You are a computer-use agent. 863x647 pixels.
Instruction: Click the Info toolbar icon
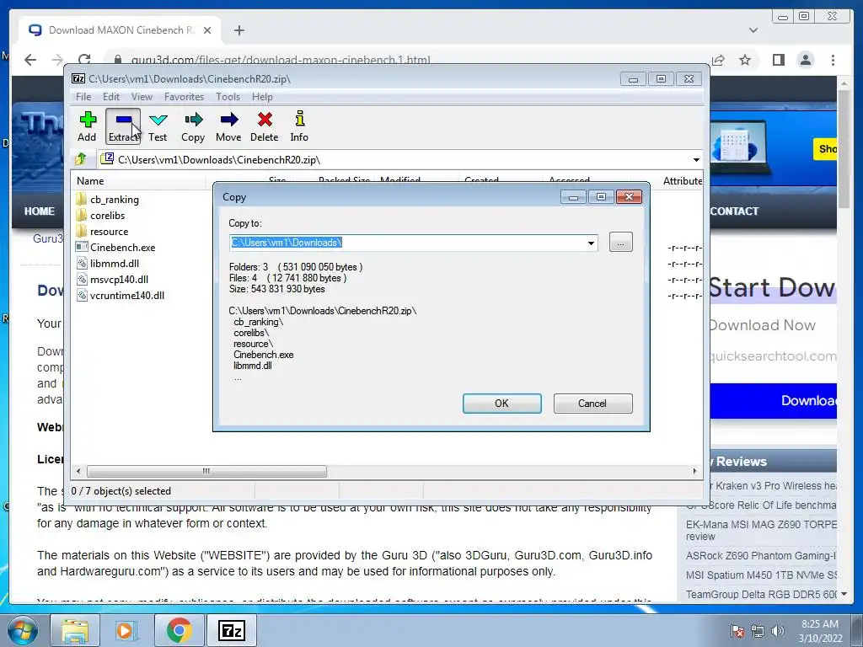pos(299,126)
